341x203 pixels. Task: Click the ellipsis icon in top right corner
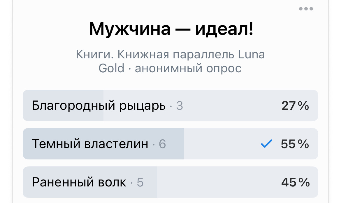tap(306, 9)
